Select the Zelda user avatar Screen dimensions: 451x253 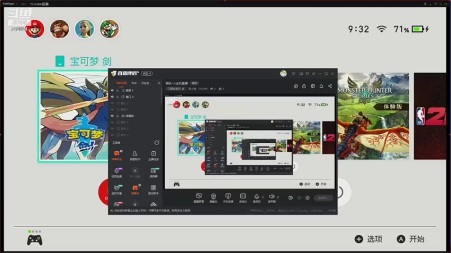point(84,29)
